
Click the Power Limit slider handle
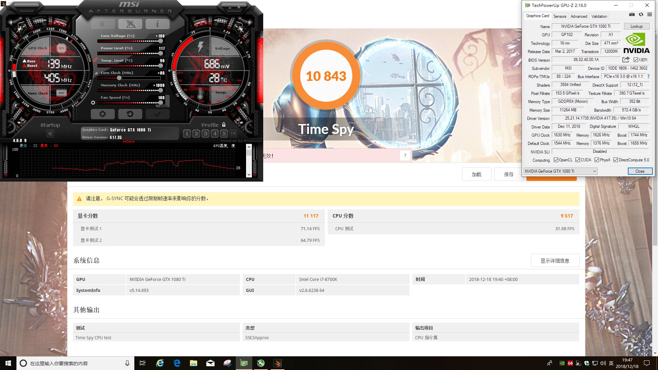(x=160, y=53)
